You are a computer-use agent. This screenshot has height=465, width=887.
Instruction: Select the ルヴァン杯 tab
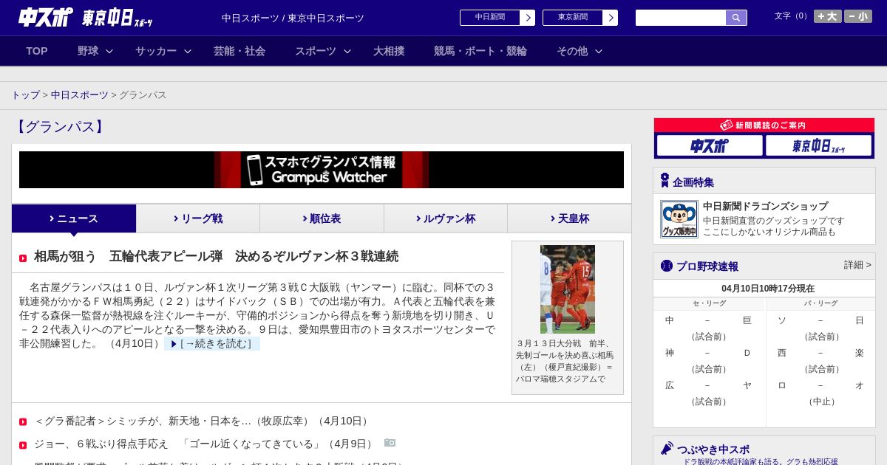[x=446, y=218]
